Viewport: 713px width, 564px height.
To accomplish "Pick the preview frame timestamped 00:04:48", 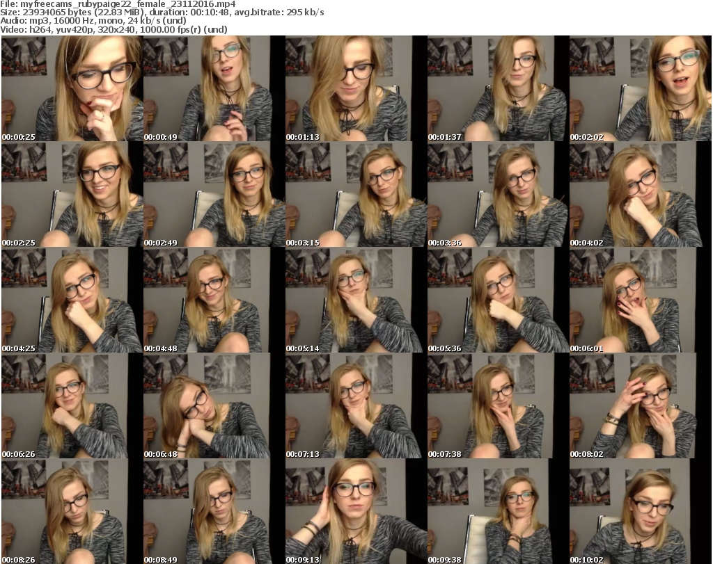I will [x=214, y=300].
